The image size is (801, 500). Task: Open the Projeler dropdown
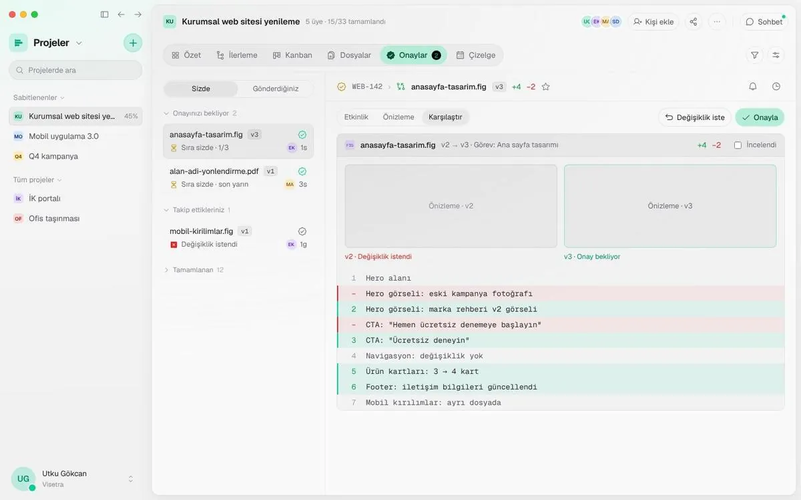[58, 43]
